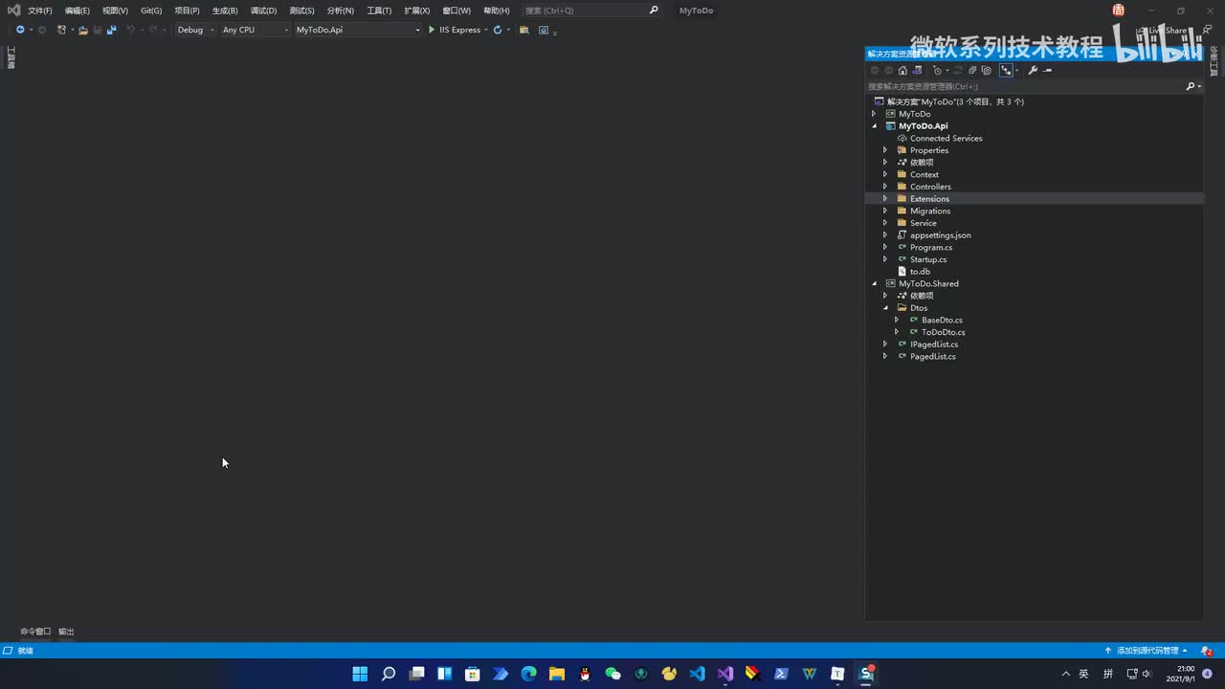Open the Debug configuration dropdown
This screenshot has height=689, width=1225.
(x=195, y=30)
